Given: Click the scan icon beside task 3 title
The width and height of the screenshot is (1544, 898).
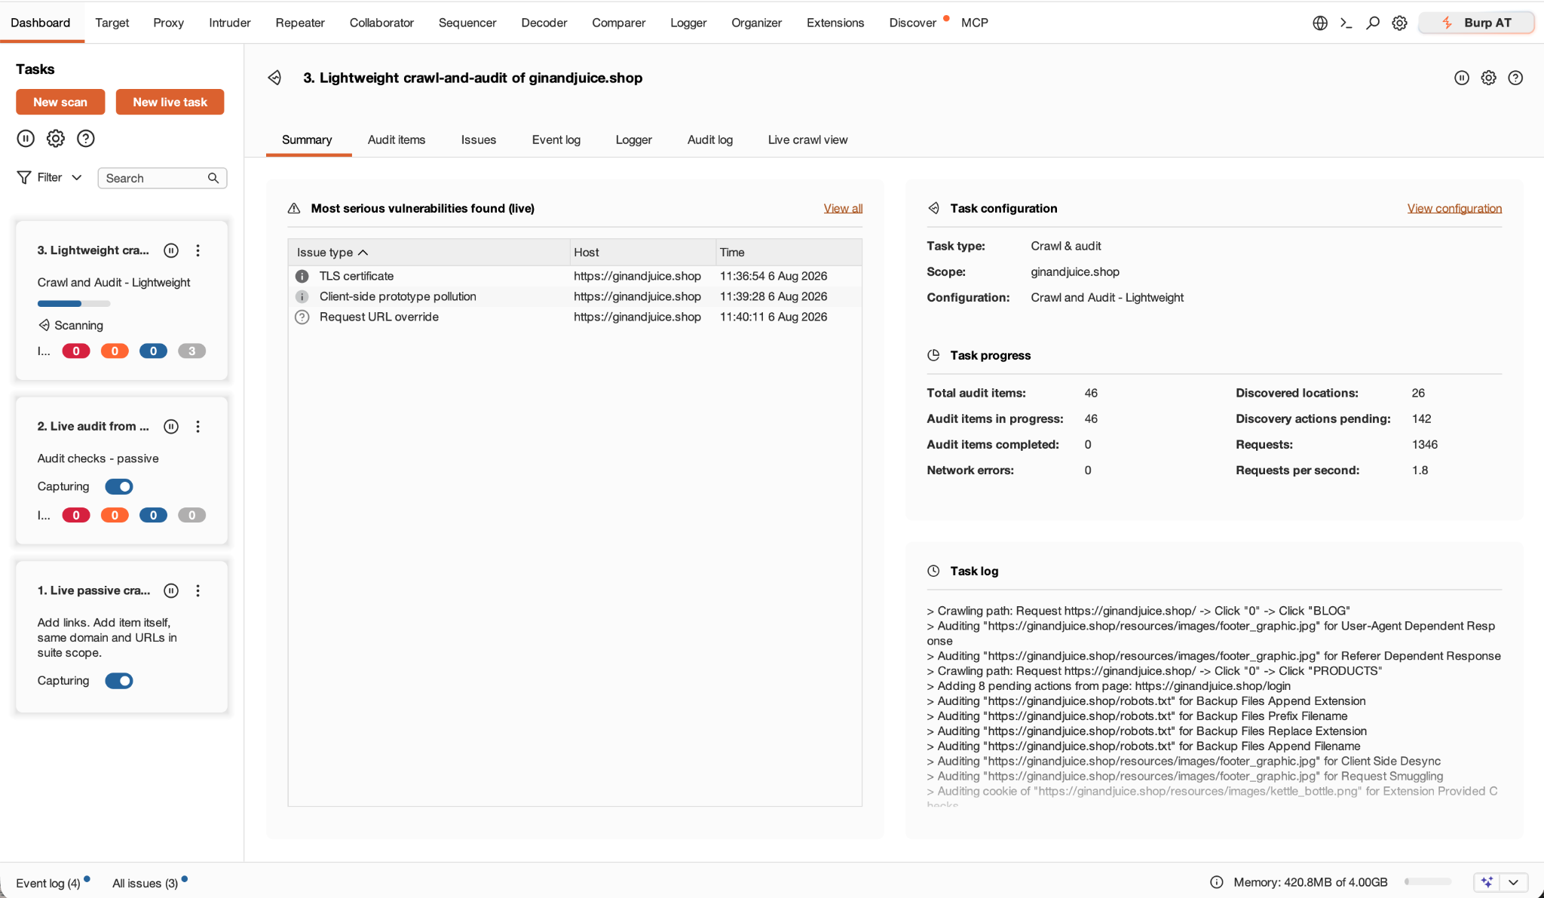Looking at the screenshot, I should [274, 78].
